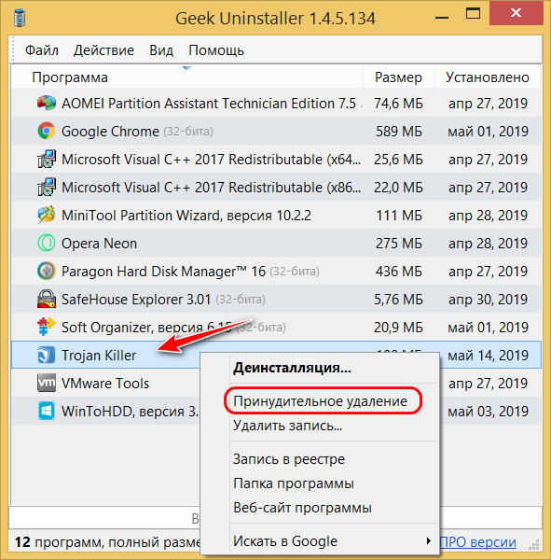
Task: Click the Trojan Killer shield icon
Action: (x=47, y=355)
